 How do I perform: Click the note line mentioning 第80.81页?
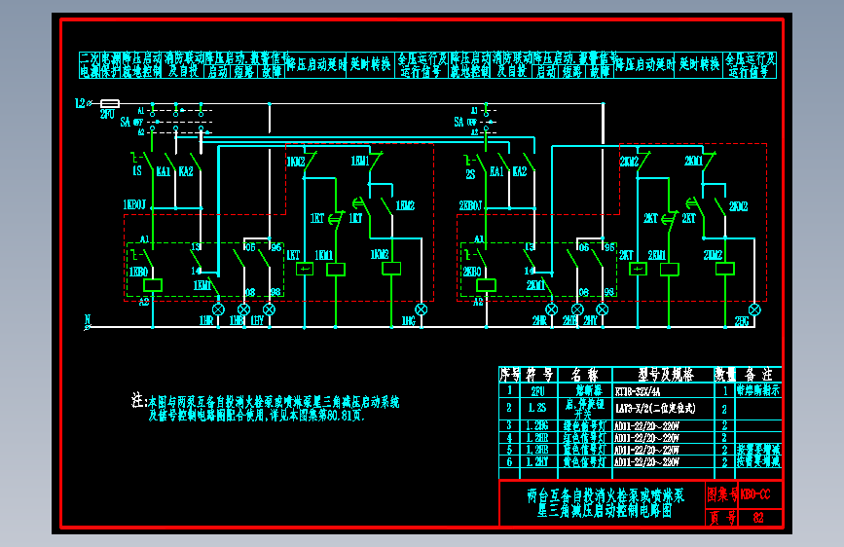256,416
